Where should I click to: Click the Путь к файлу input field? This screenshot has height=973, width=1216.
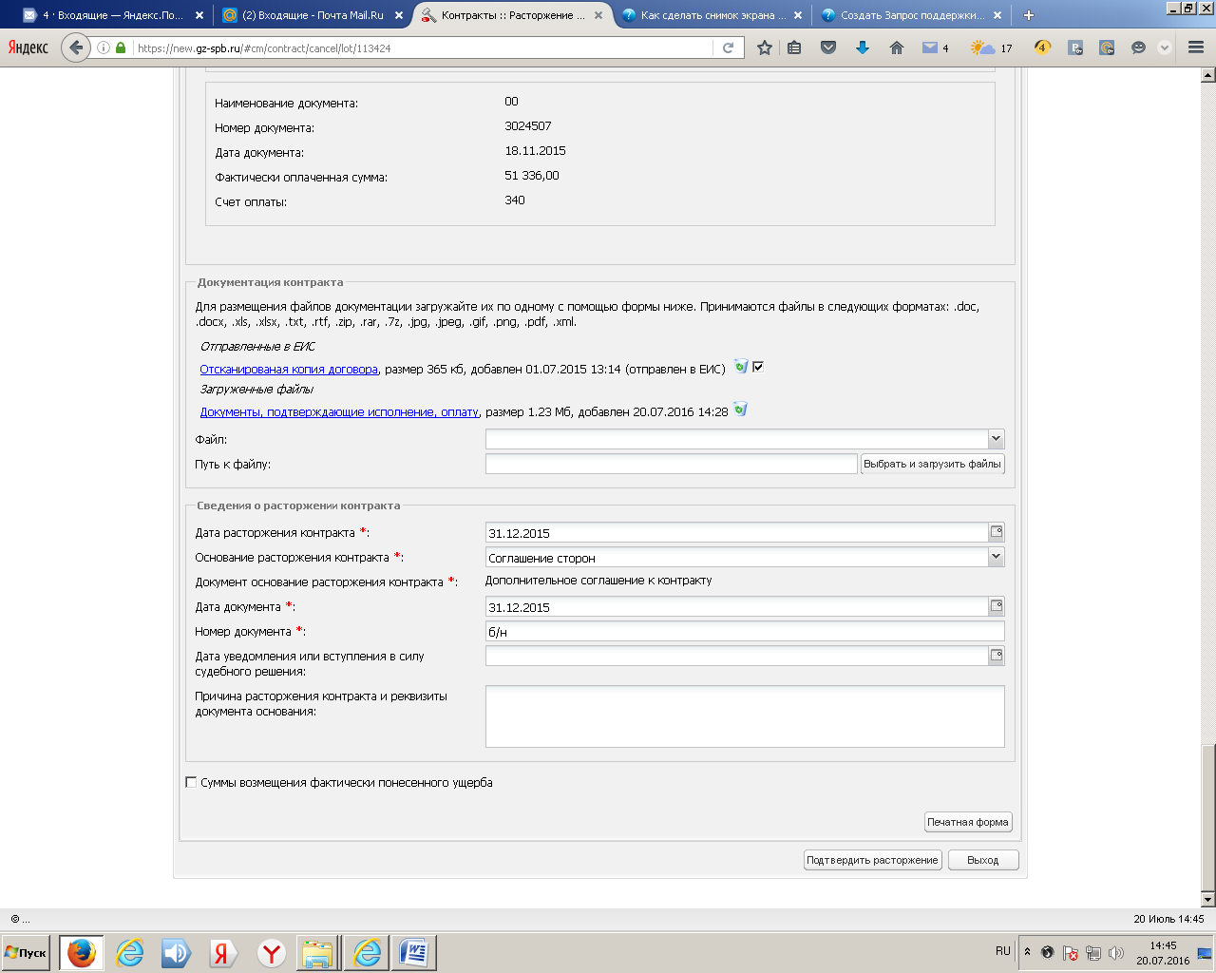672,464
